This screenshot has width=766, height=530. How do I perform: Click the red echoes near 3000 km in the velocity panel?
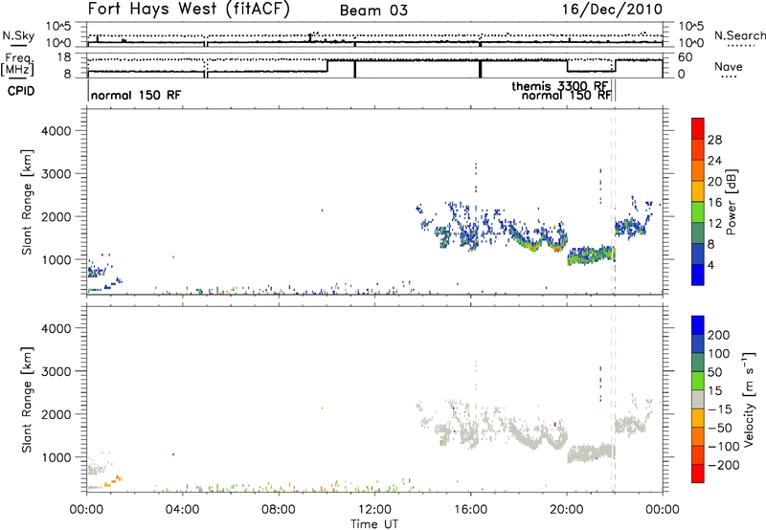600,376
